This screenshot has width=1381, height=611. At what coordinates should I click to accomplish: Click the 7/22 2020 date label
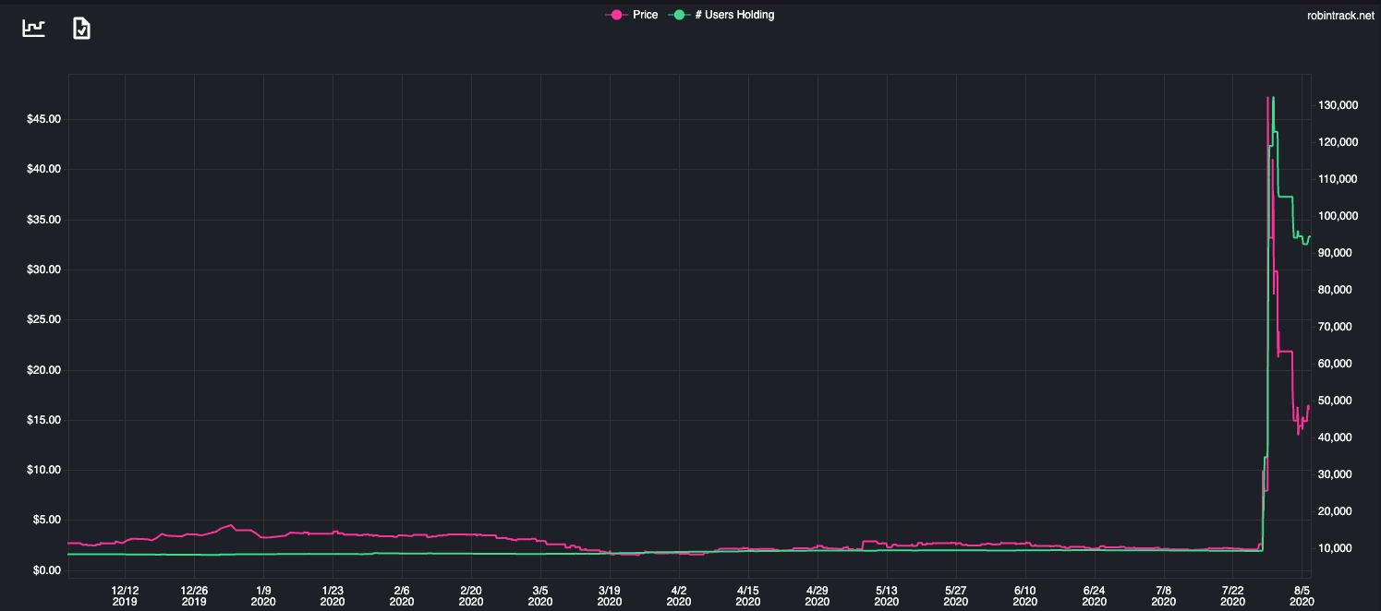click(1233, 594)
